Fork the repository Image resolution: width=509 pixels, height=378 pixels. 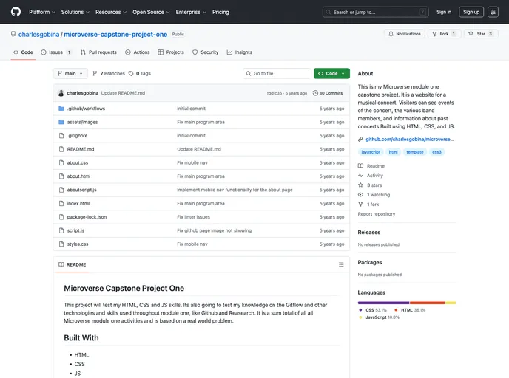(x=444, y=34)
